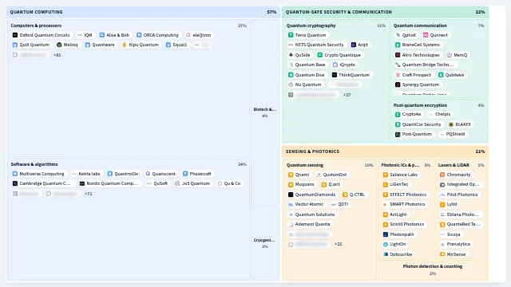Expand +22 more Quantum sensing companies

tap(339, 244)
